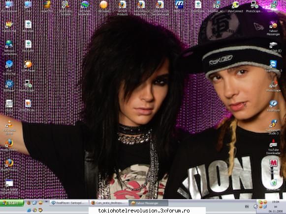This screenshot has height=214, width=286.
Task: Open the Network Connections shortcut
Action: 9,48
